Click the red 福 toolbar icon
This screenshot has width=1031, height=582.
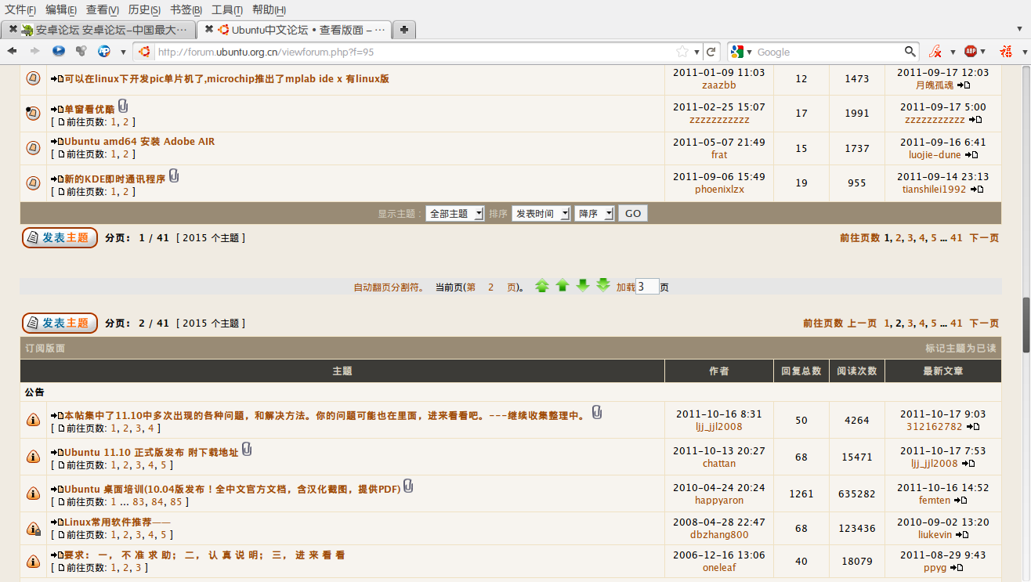[1006, 52]
